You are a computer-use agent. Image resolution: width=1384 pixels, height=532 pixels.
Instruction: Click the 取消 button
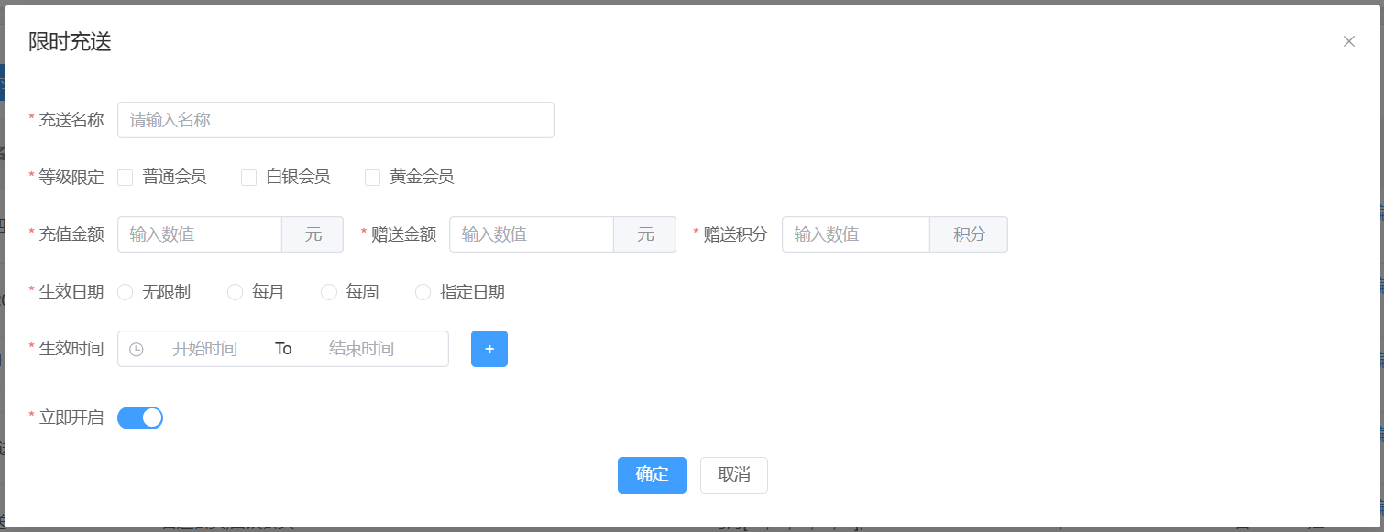pyautogui.click(x=734, y=475)
